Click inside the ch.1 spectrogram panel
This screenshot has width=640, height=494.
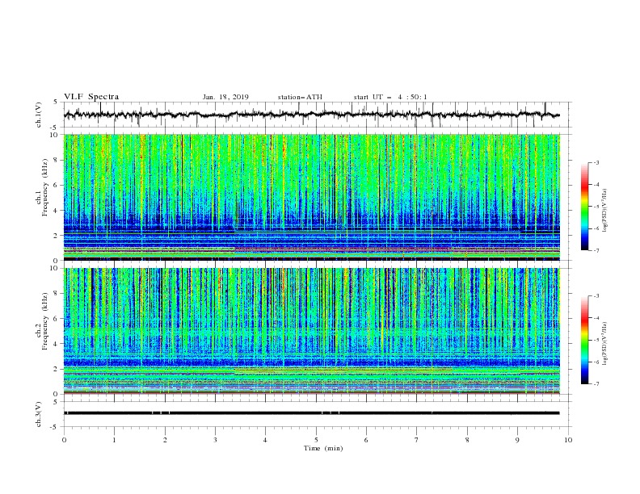[x=311, y=197]
